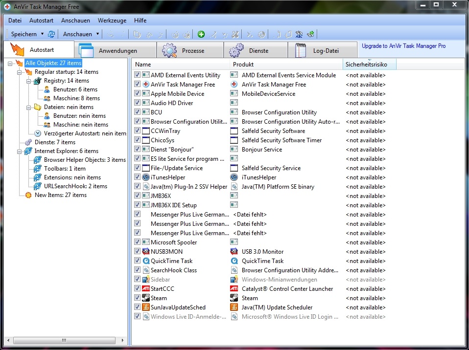Click the tree panel scroll left arrow
Screen dimensions: 469x350
click(x=8, y=340)
